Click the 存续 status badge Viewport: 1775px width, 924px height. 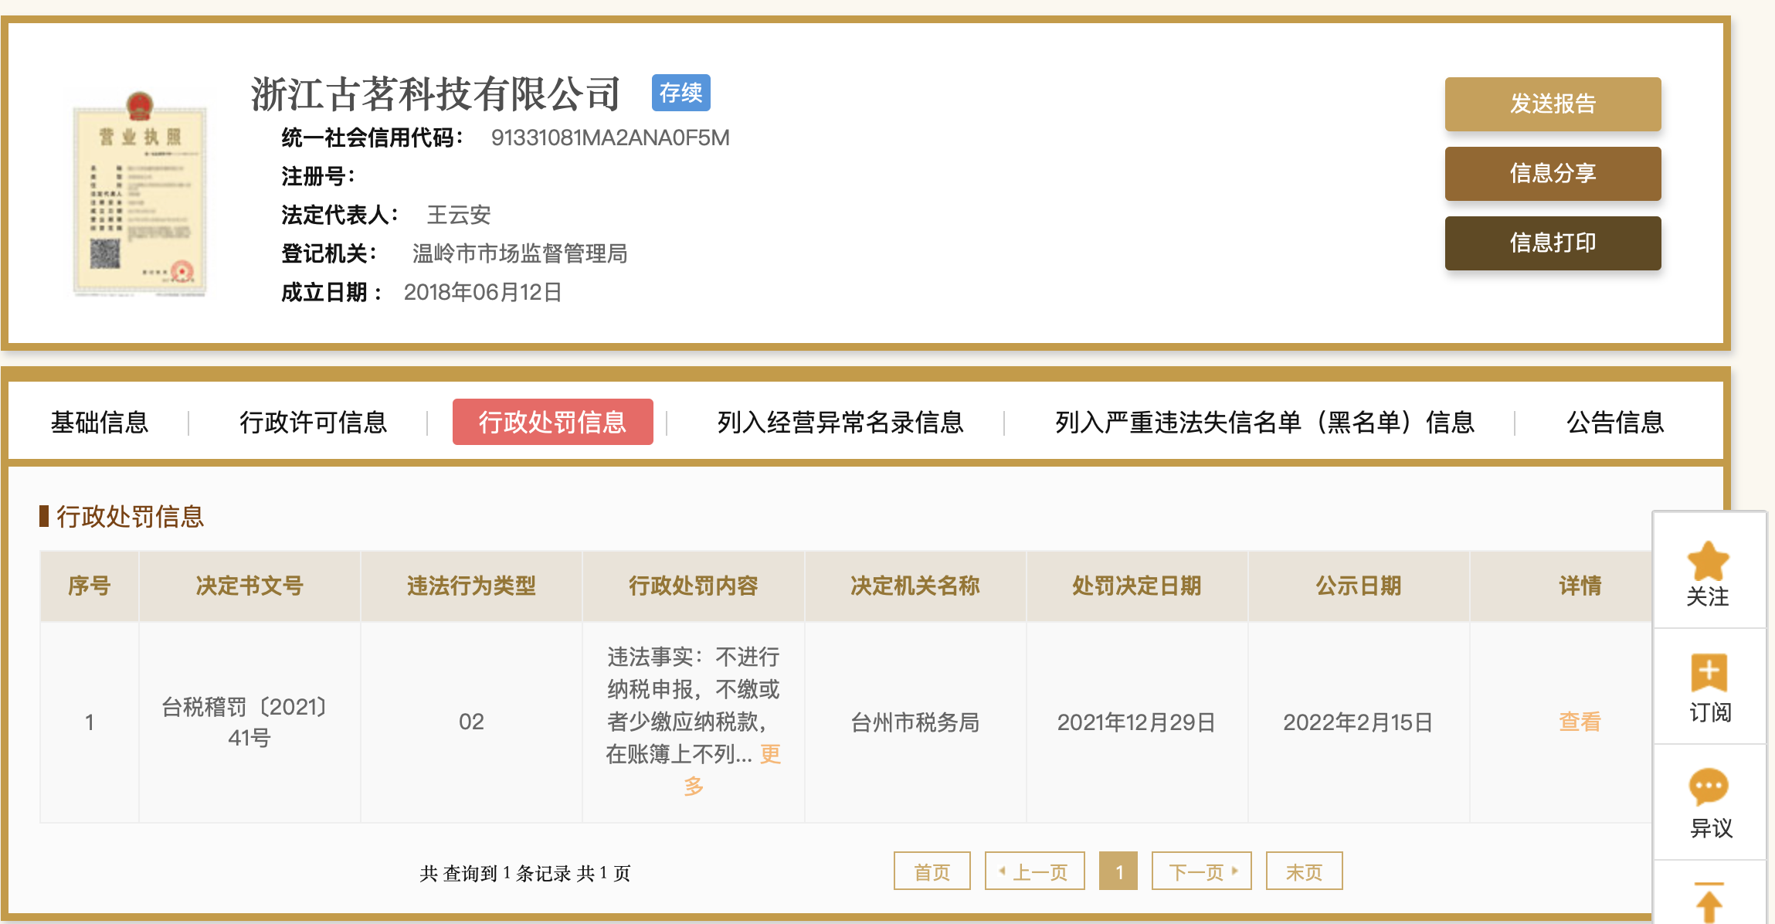click(x=681, y=93)
